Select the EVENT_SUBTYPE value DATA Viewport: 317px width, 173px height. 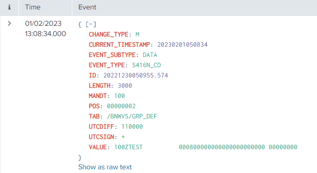point(150,55)
